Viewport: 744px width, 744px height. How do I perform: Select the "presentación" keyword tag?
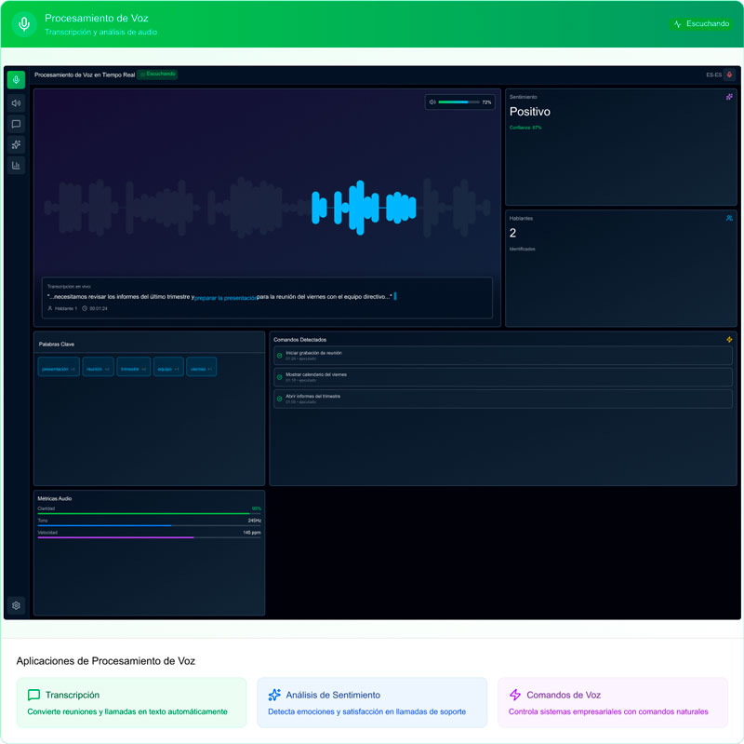59,369
